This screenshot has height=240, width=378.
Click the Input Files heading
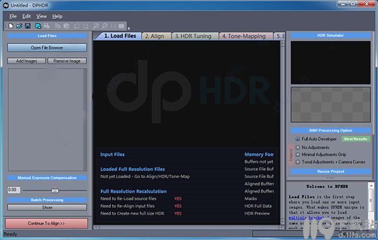[x=112, y=154]
